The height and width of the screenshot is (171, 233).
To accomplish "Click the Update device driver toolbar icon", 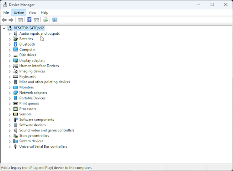I will pyautogui.click(x=46, y=20).
